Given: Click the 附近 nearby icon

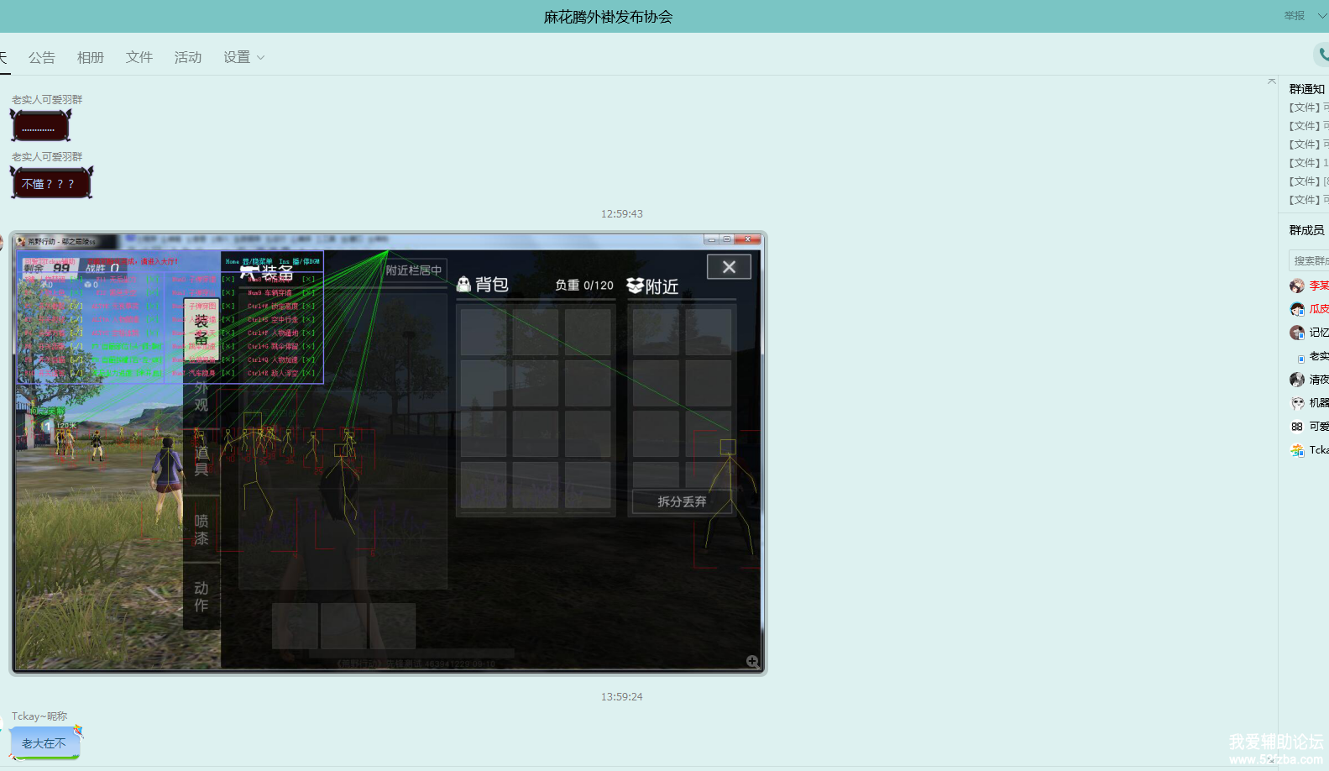Looking at the screenshot, I should pyautogui.click(x=635, y=286).
